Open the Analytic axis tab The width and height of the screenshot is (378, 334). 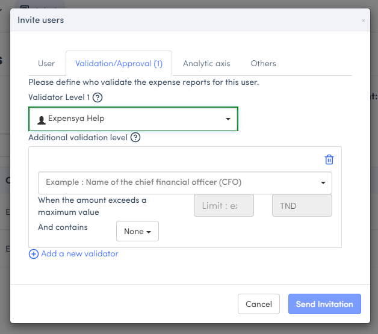click(206, 63)
